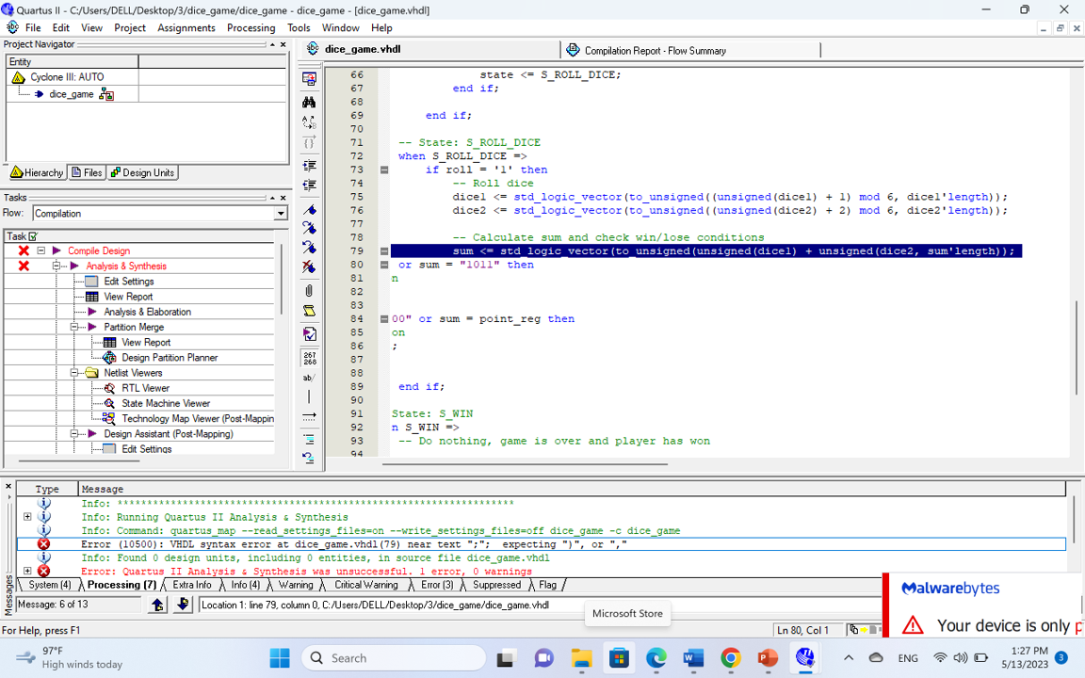The width and height of the screenshot is (1085, 678).
Task: Open Google Chrome from the taskbar
Action: (x=730, y=657)
